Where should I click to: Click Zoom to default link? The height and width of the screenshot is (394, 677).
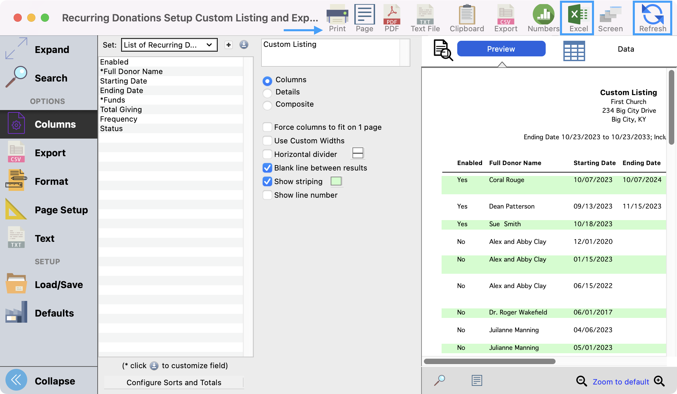coord(621,382)
